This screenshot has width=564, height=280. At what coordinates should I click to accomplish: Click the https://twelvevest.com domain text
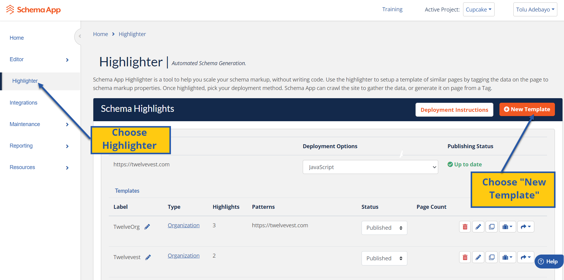coord(142,164)
